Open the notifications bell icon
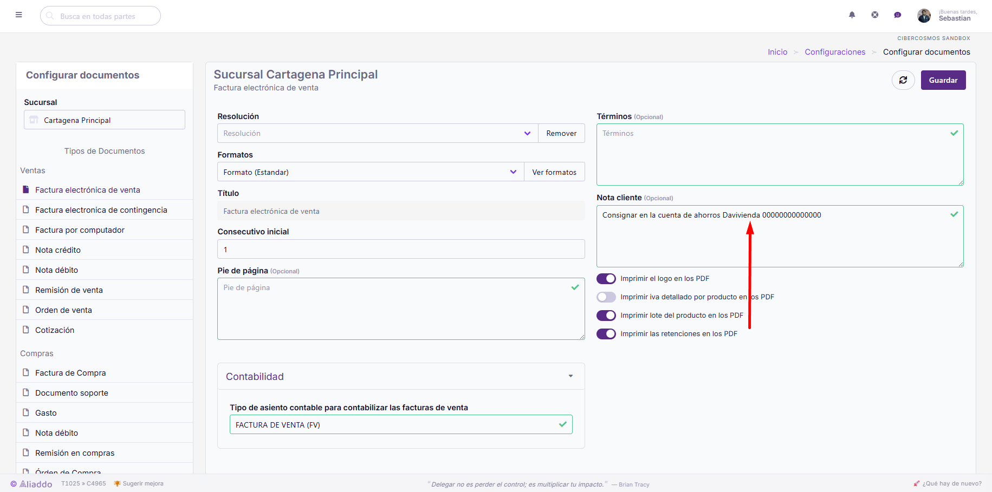Viewport: 992px width, 492px height. pyautogui.click(x=852, y=15)
